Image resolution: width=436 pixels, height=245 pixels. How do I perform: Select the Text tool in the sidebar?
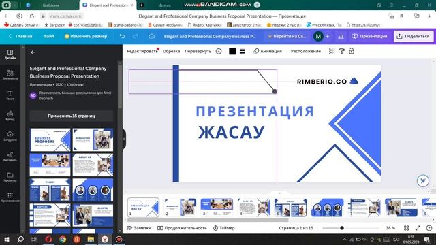pos(10,95)
